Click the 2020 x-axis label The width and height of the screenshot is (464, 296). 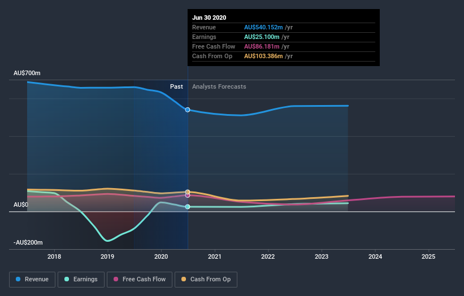[x=161, y=256]
